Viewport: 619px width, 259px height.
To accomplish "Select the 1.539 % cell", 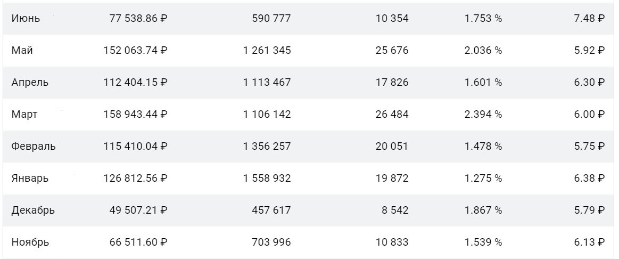I will [483, 242].
